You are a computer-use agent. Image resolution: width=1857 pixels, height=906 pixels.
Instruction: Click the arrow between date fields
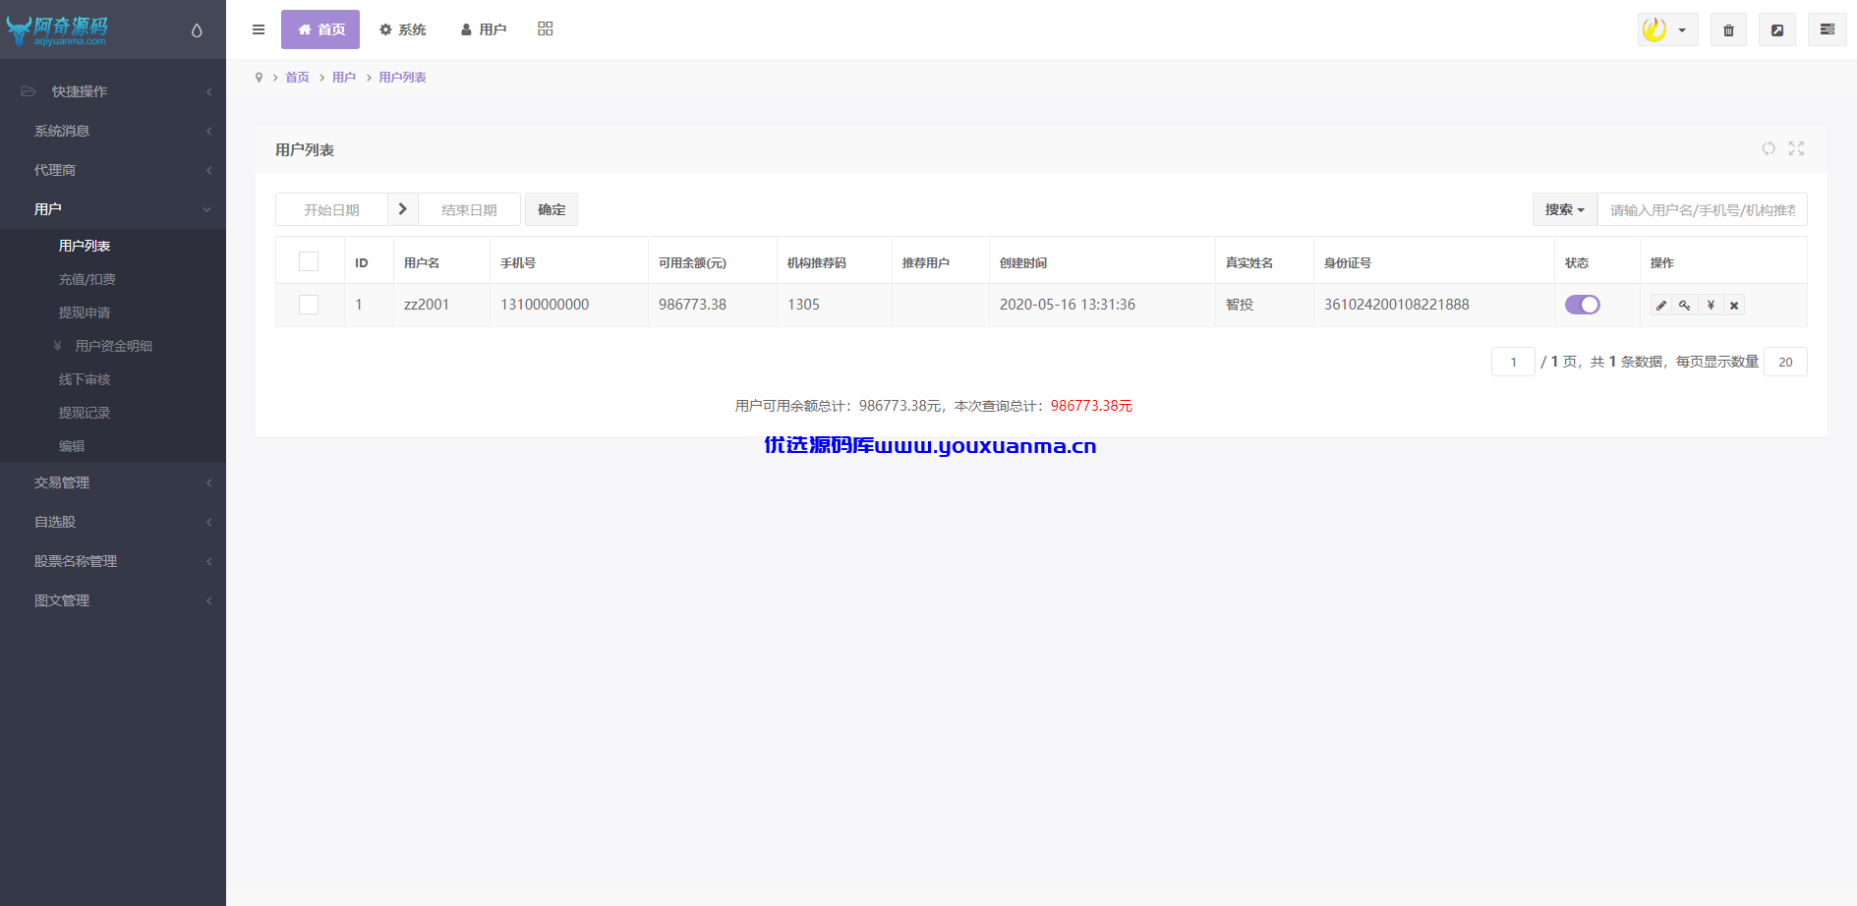point(403,209)
